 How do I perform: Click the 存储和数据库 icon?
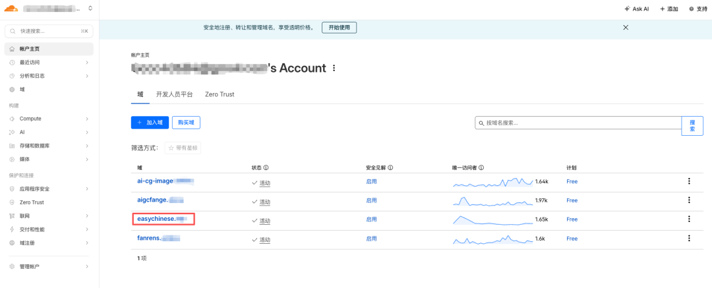coord(12,146)
